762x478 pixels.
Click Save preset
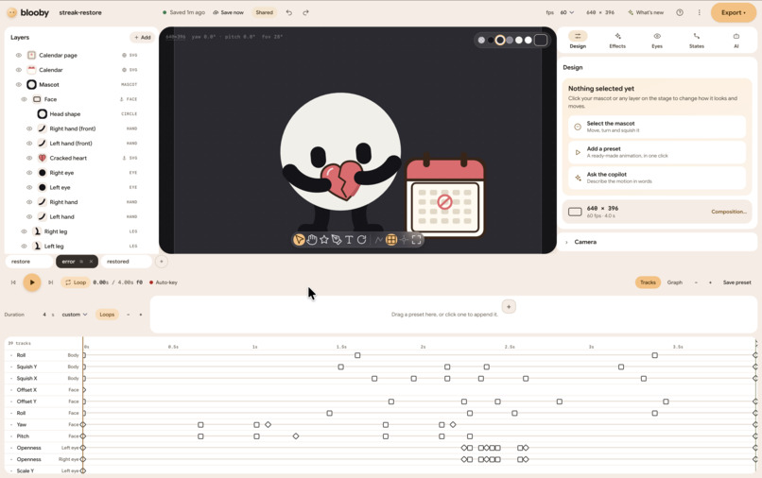pyautogui.click(x=736, y=282)
